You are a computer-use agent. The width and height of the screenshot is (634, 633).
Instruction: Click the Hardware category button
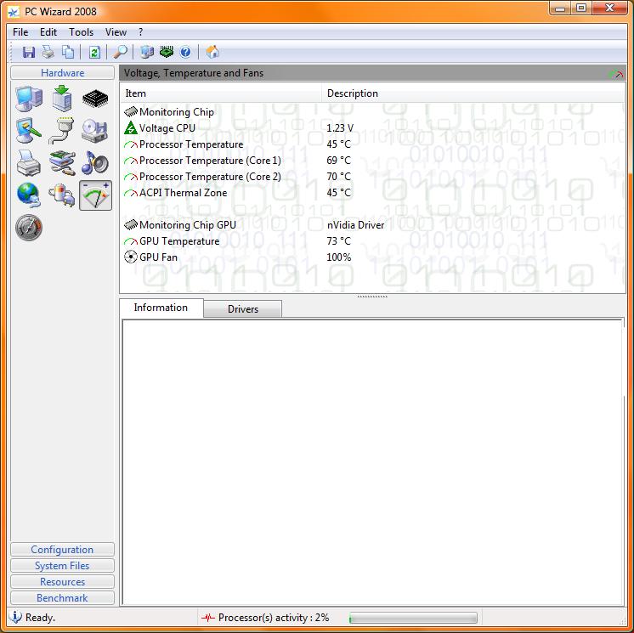tap(62, 73)
